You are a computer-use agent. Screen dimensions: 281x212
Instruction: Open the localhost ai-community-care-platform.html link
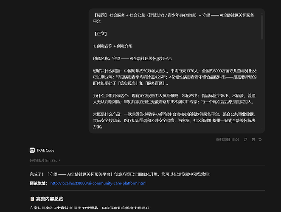(x=98, y=183)
